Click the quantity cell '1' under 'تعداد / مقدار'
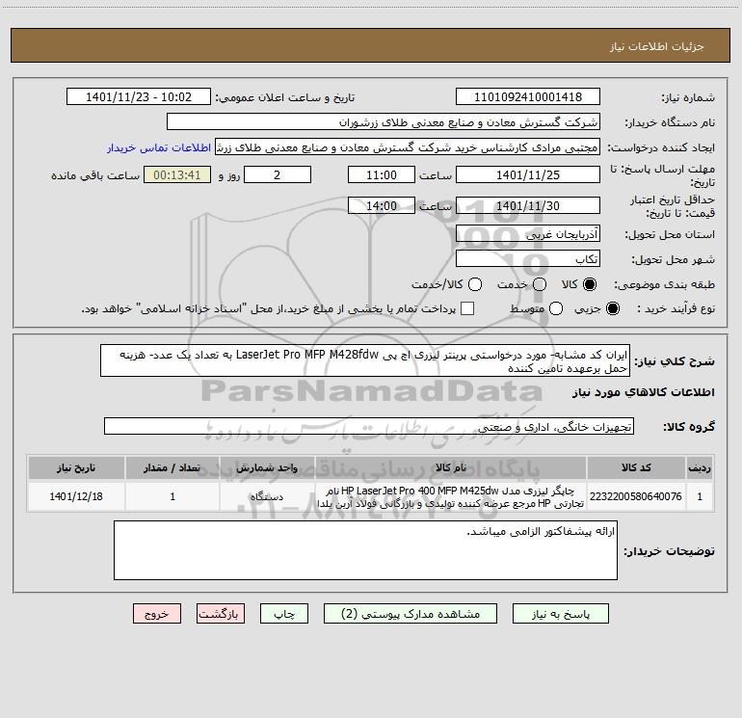 (172, 496)
